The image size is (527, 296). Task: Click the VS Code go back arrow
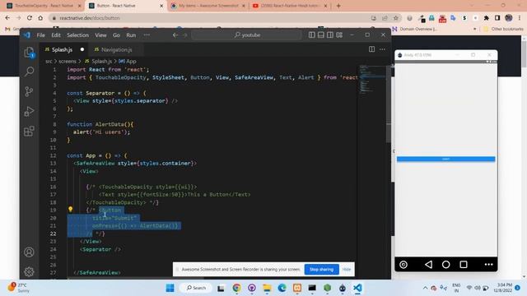(175, 35)
